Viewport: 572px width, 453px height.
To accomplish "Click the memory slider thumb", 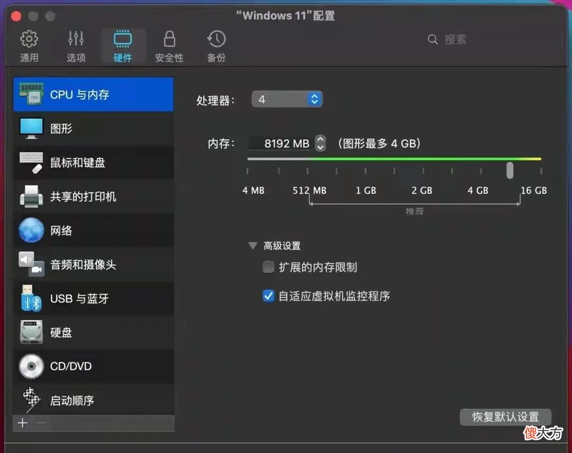I will coord(510,171).
